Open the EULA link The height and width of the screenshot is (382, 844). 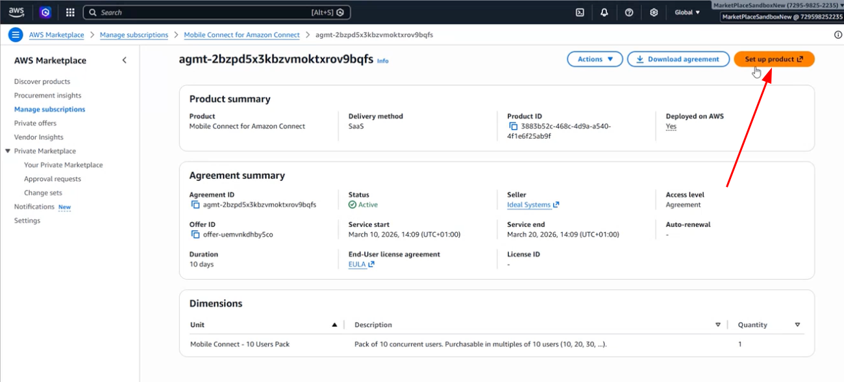pos(362,265)
